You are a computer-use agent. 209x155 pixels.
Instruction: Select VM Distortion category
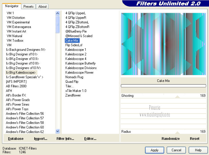tap(16, 18)
